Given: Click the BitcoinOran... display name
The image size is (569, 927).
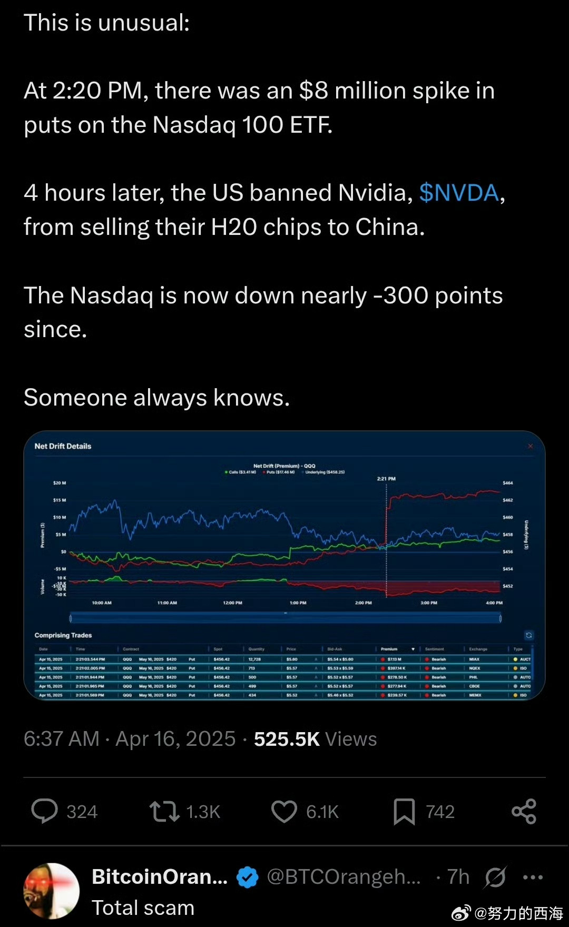Looking at the screenshot, I should (160, 877).
